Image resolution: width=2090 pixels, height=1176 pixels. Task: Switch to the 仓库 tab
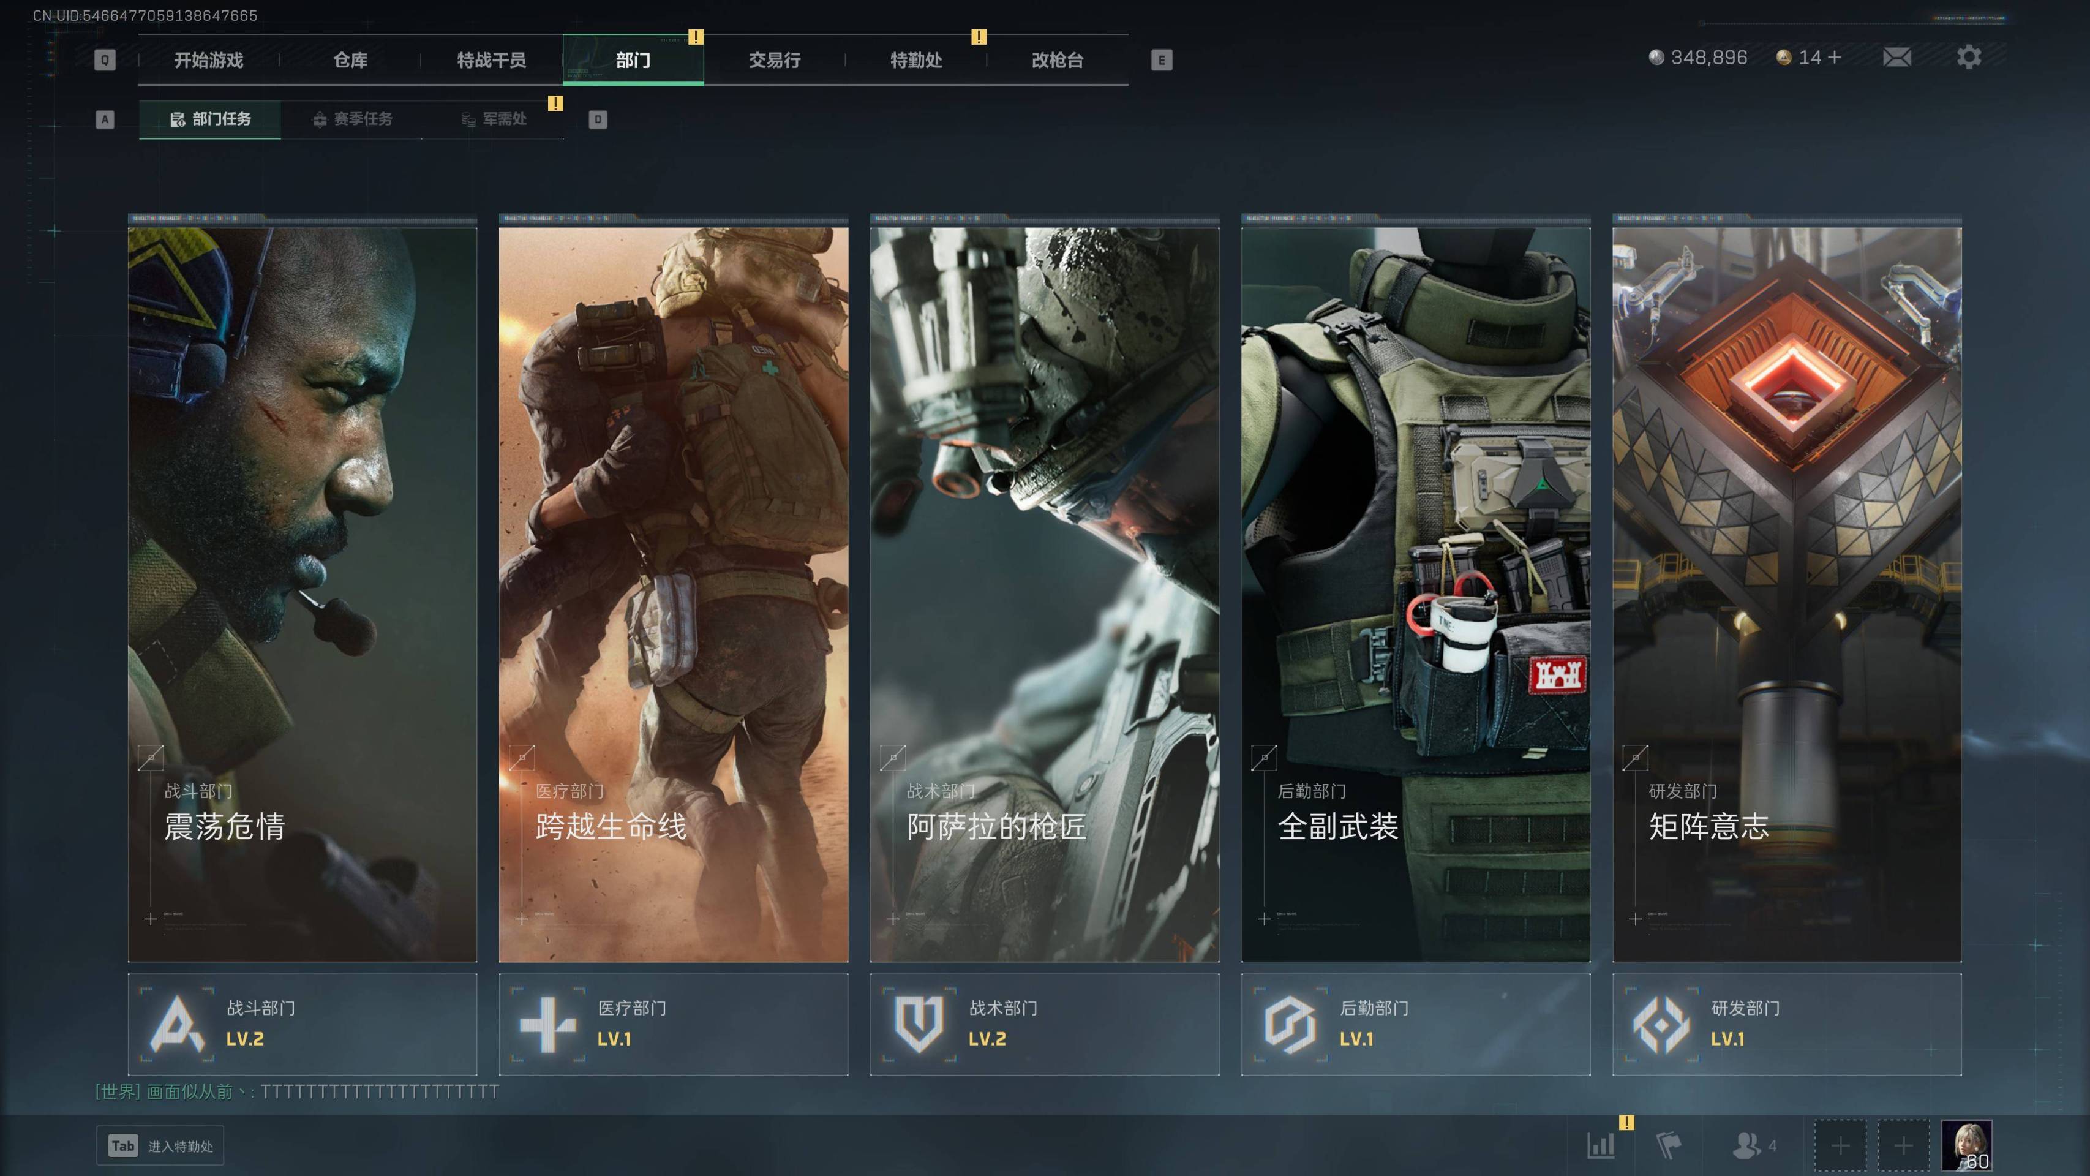click(350, 60)
